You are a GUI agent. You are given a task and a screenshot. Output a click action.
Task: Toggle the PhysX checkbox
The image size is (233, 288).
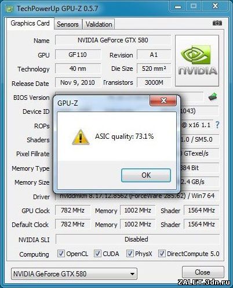pyautogui.click(x=130, y=254)
